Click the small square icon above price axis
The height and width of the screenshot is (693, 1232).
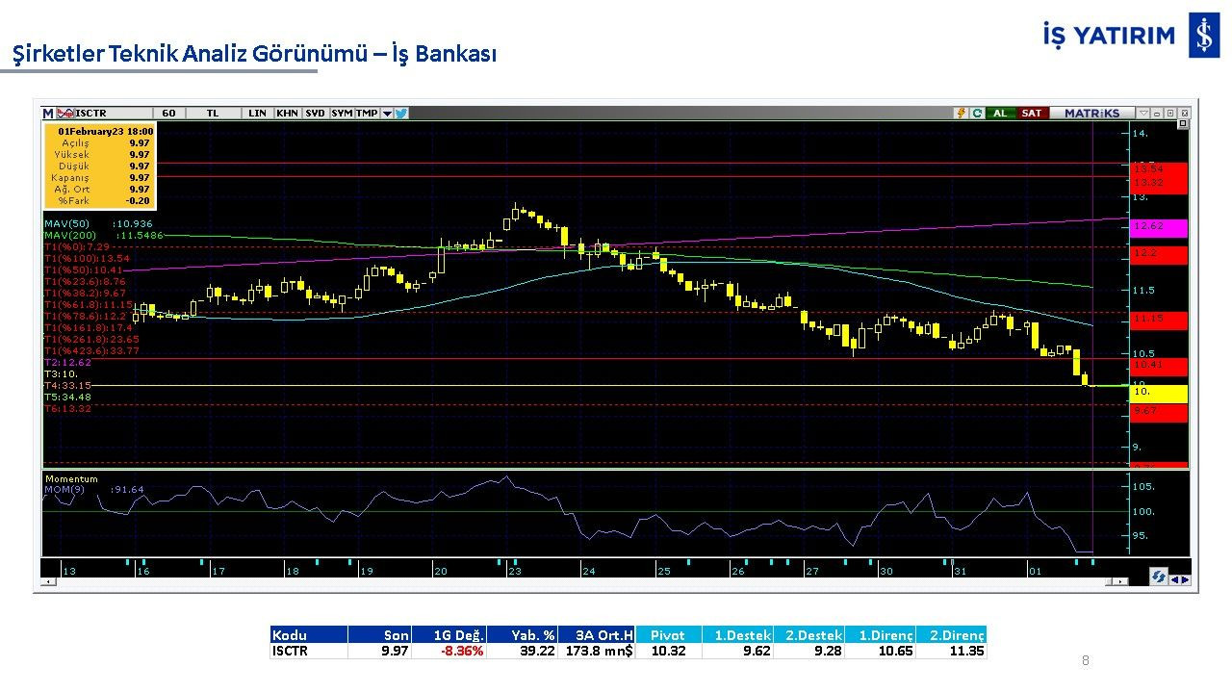coord(1183,124)
